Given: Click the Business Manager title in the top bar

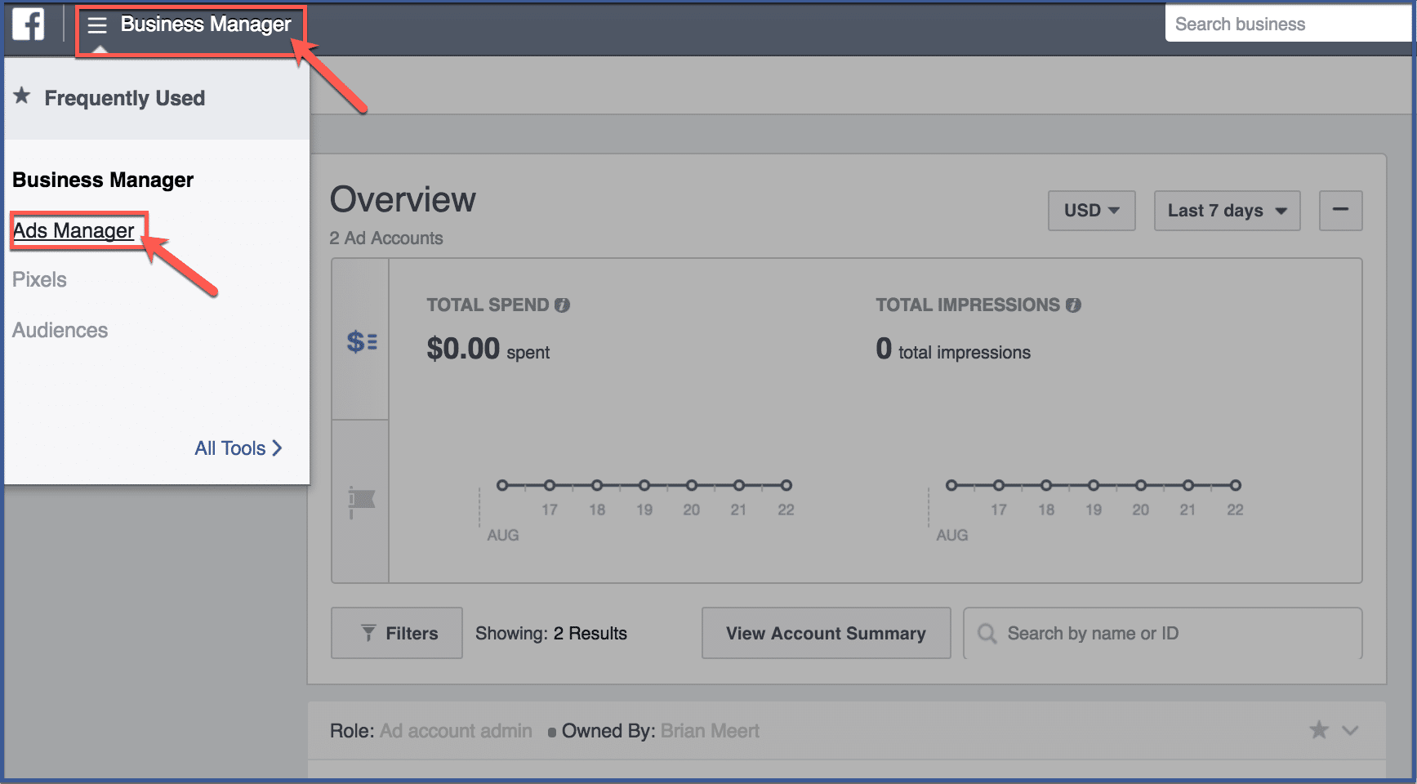Looking at the screenshot, I should pyautogui.click(x=206, y=24).
